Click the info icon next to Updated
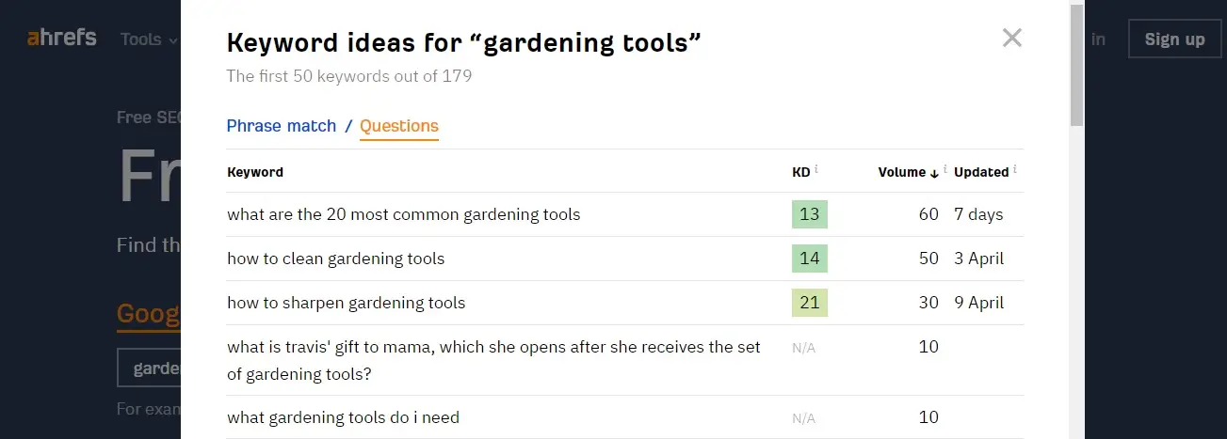1227x439 pixels. click(x=1014, y=170)
